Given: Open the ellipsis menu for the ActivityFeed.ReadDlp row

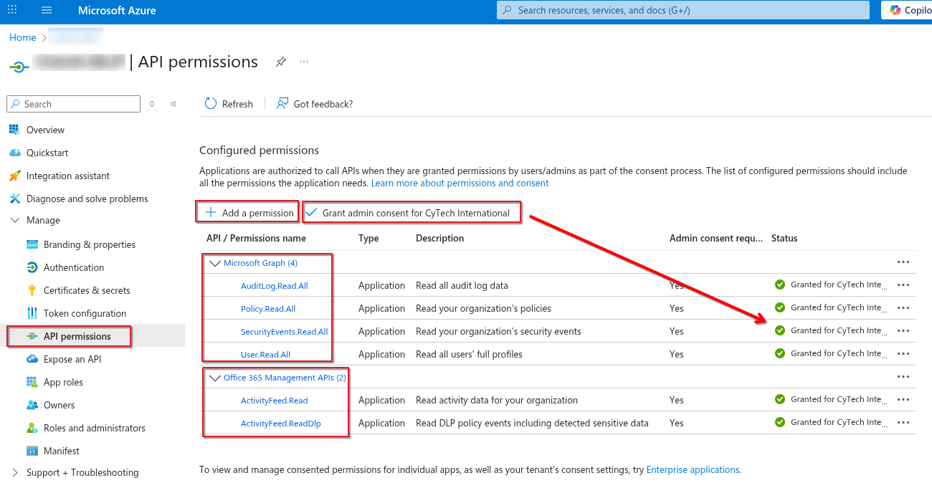Looking at the screenshot, I should [903, 423].
